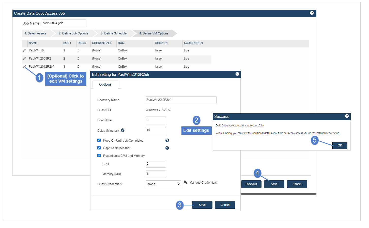369x228 pixels.
Task: Select the PaulWin10 row name
Action: click(36, 50)
